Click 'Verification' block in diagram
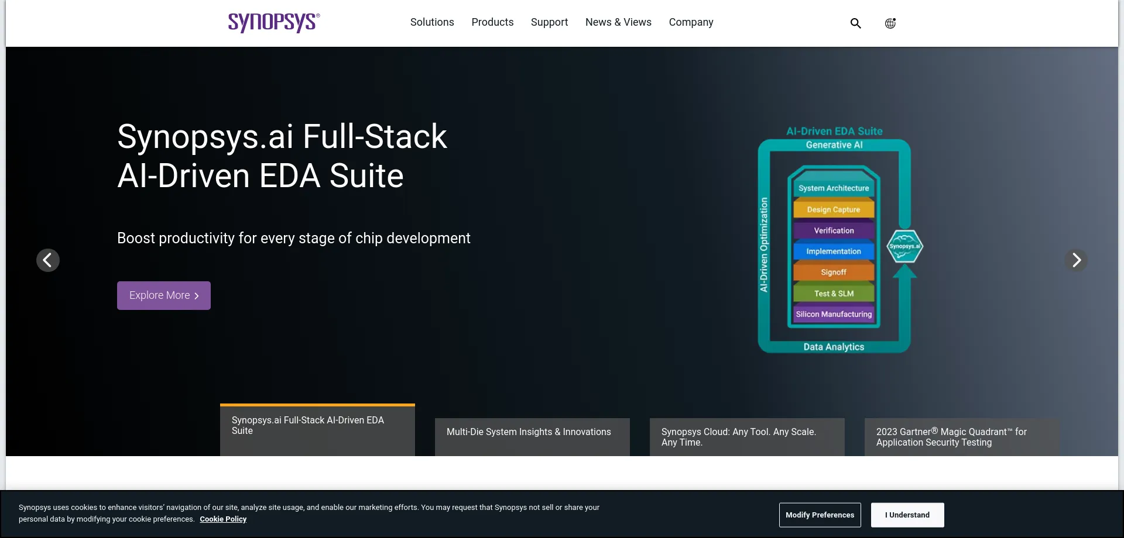The width and height of the screenshot is (1124, 538). (834, 230)
